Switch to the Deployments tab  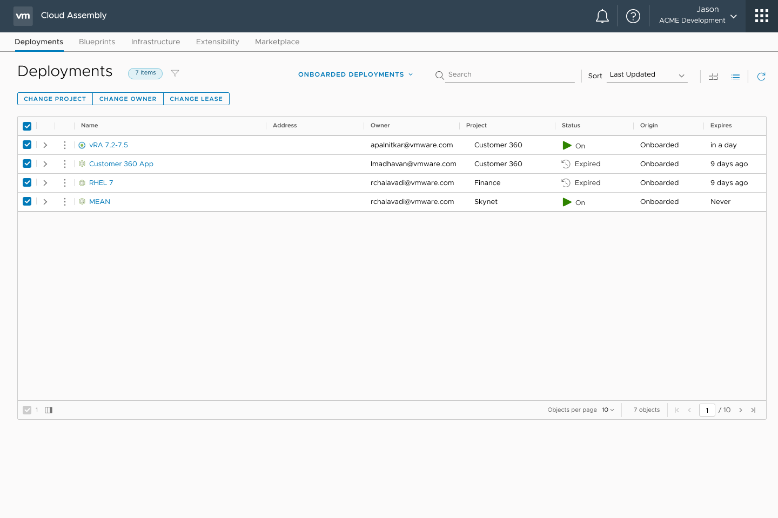[39, 42]
